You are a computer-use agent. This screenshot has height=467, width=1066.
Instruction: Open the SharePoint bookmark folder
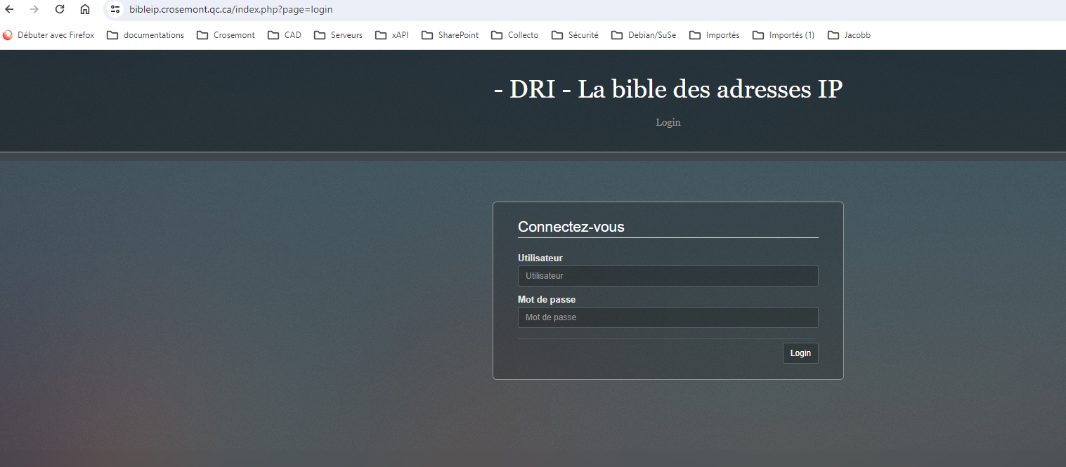point(450,35)
